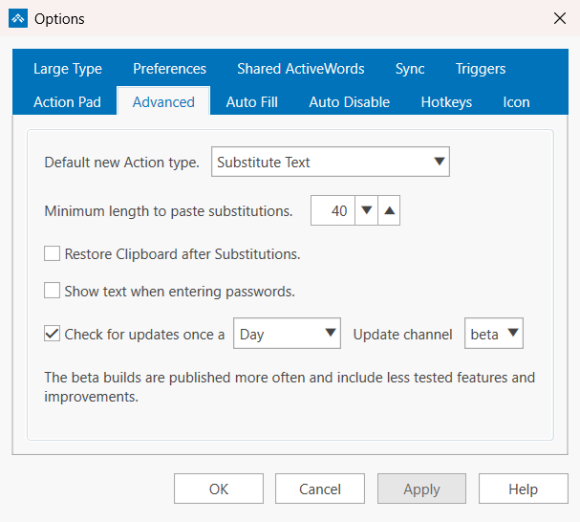Increase minimum paste length with up arrow

coord(389,210)
